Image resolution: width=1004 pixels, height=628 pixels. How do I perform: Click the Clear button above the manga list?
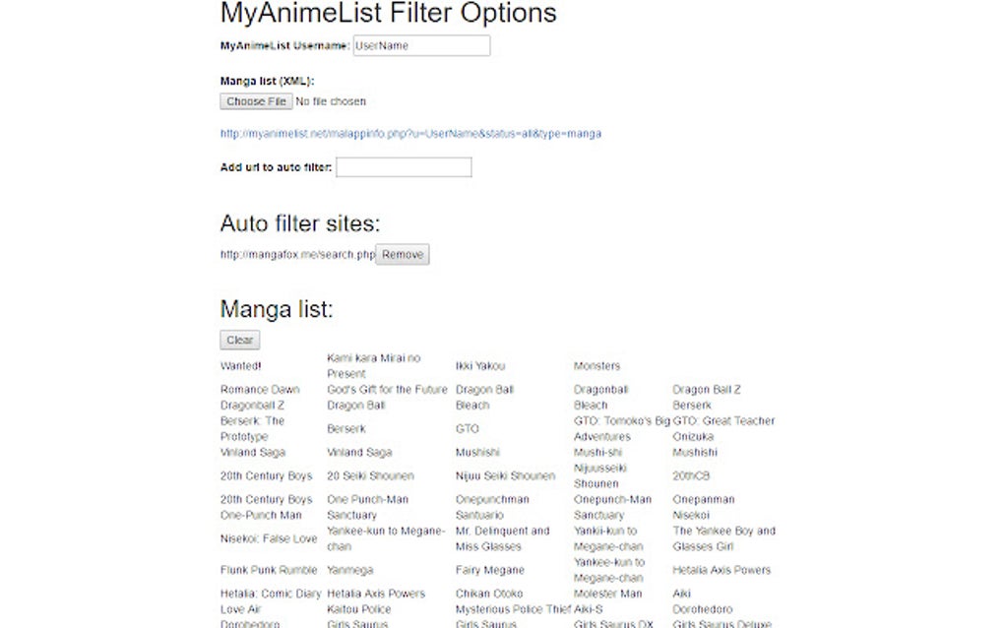coord(238,340)
